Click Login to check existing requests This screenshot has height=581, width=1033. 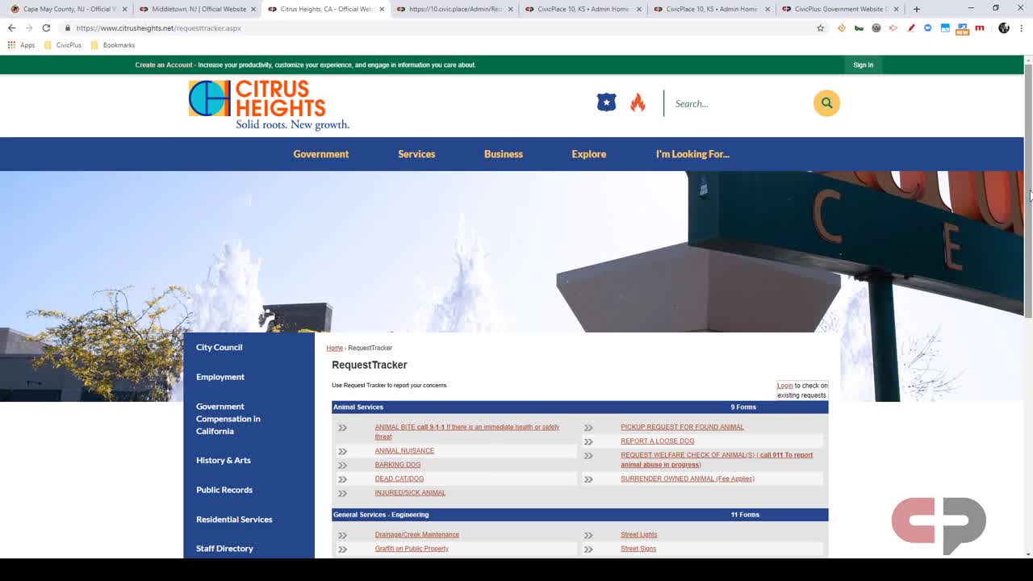click(784, 386)
